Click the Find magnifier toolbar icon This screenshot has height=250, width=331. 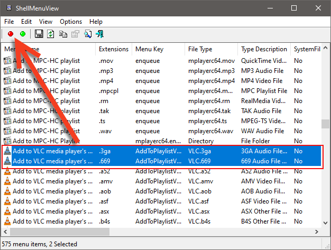88,34
